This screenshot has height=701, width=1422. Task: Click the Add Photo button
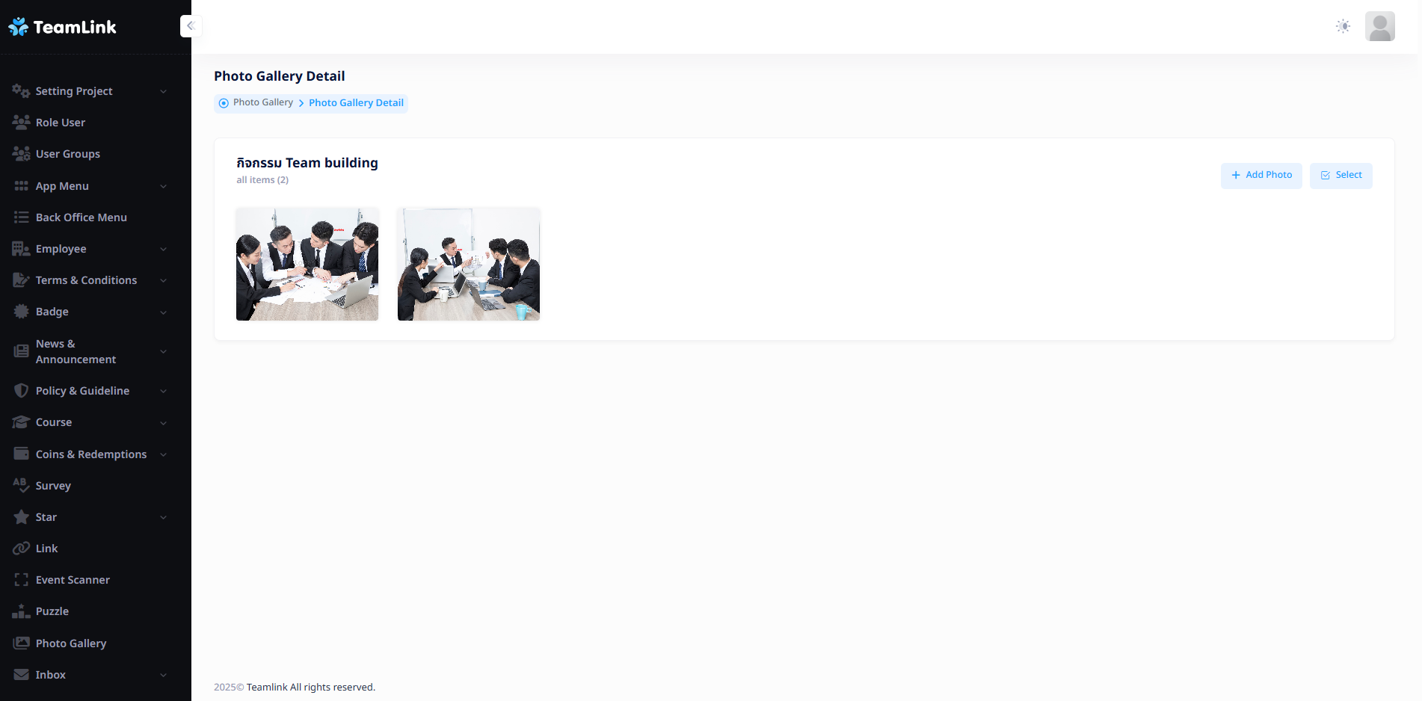tap(1261, 176)
